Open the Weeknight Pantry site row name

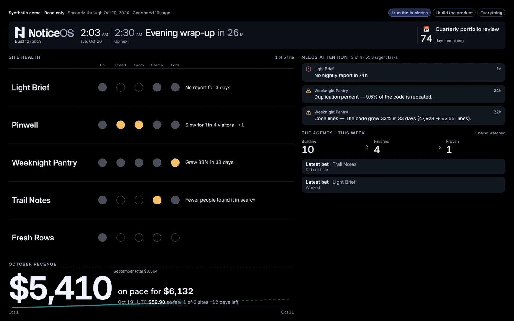point(44,163)
